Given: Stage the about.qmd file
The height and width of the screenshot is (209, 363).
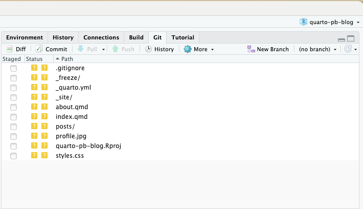Looking at the screenshot, I should [x=13, y=107].
